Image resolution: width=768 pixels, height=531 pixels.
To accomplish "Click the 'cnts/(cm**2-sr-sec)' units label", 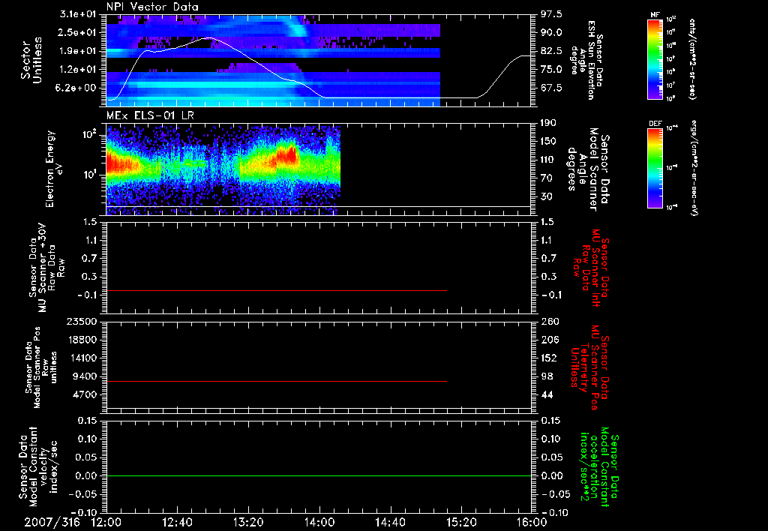I will (692, 59).
